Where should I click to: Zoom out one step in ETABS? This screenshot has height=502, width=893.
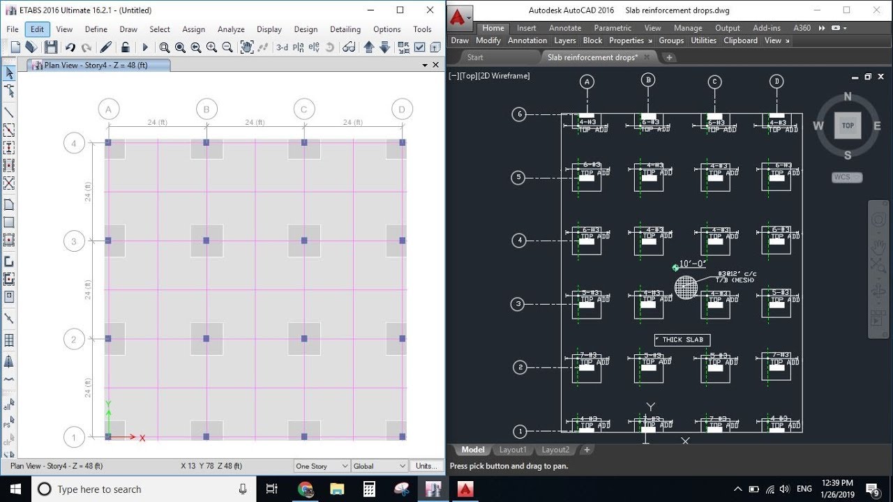[x=227, y=47]
